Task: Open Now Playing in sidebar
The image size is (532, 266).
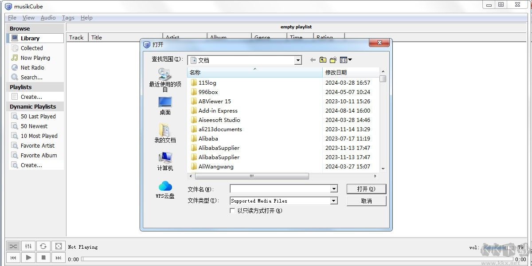Action: tap(35, 58)
